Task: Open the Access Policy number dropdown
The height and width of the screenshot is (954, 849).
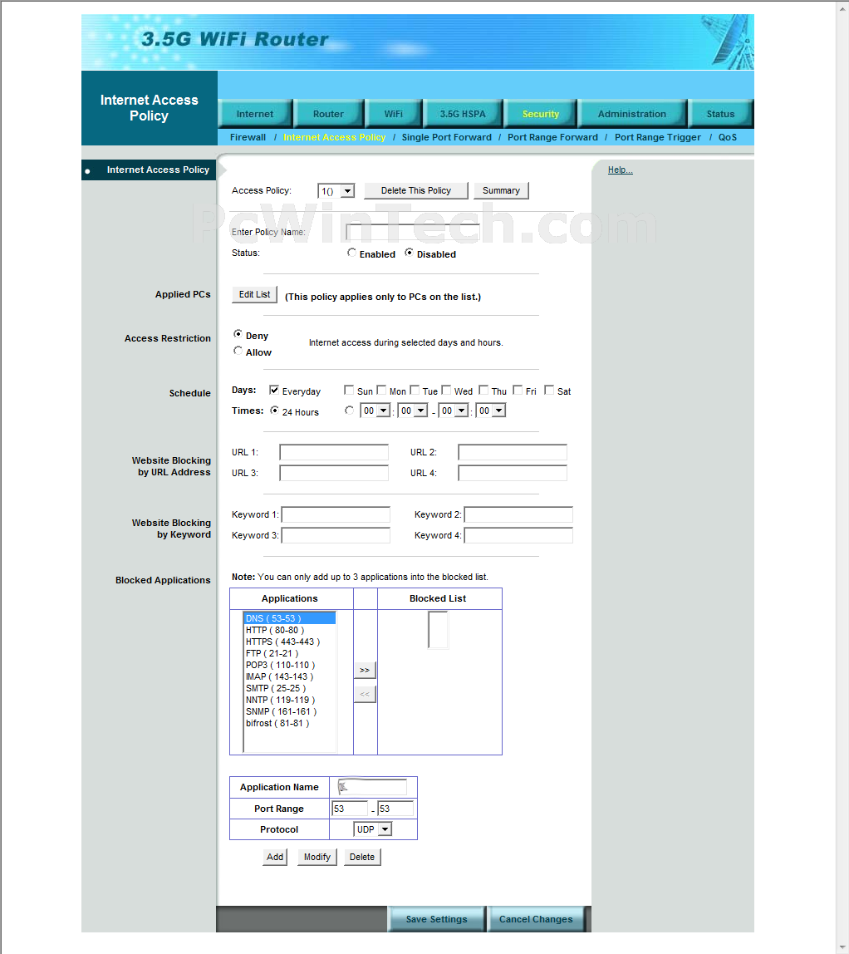Action: (x=336, y=191)
